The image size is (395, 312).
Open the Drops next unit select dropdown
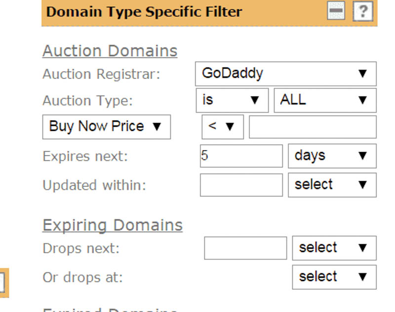[x=334, y=248]
